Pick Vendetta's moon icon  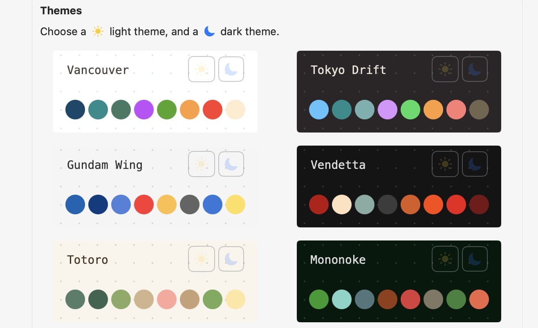pyautogui.click(x=475, y=164)
